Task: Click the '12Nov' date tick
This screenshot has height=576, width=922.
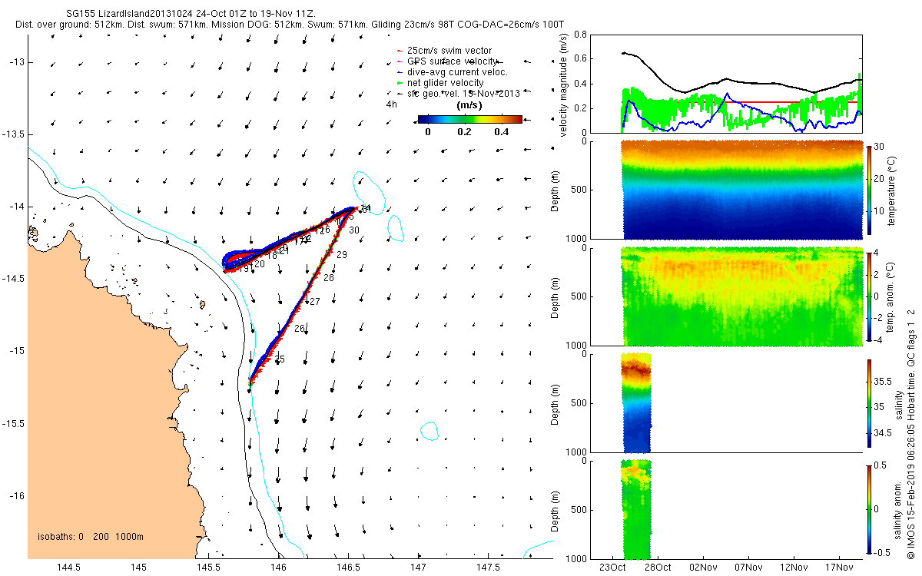Action: click(x=794, y=568)
